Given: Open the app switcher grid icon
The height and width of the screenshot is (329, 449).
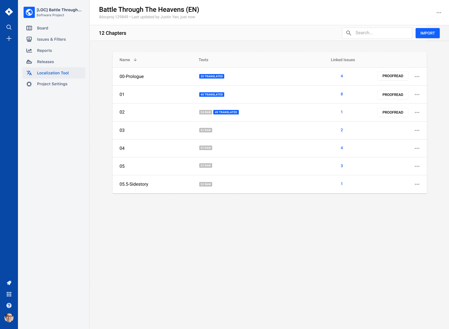Looking at the screenshot, I should pyautogui.click(x=9, y=294).
